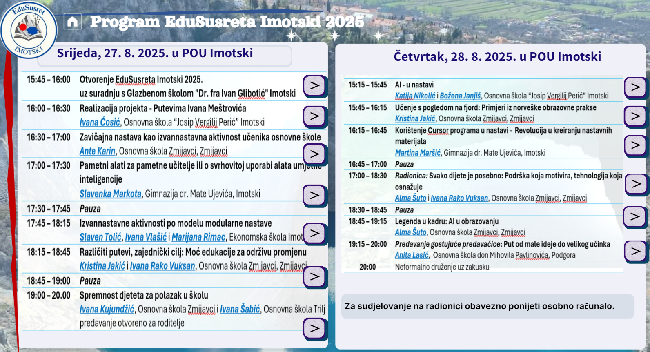Open Ivana Ćosić speaker link
650x352 pixels.
pos(100,122)
